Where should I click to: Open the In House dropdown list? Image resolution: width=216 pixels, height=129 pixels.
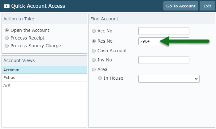coord(169,79)
